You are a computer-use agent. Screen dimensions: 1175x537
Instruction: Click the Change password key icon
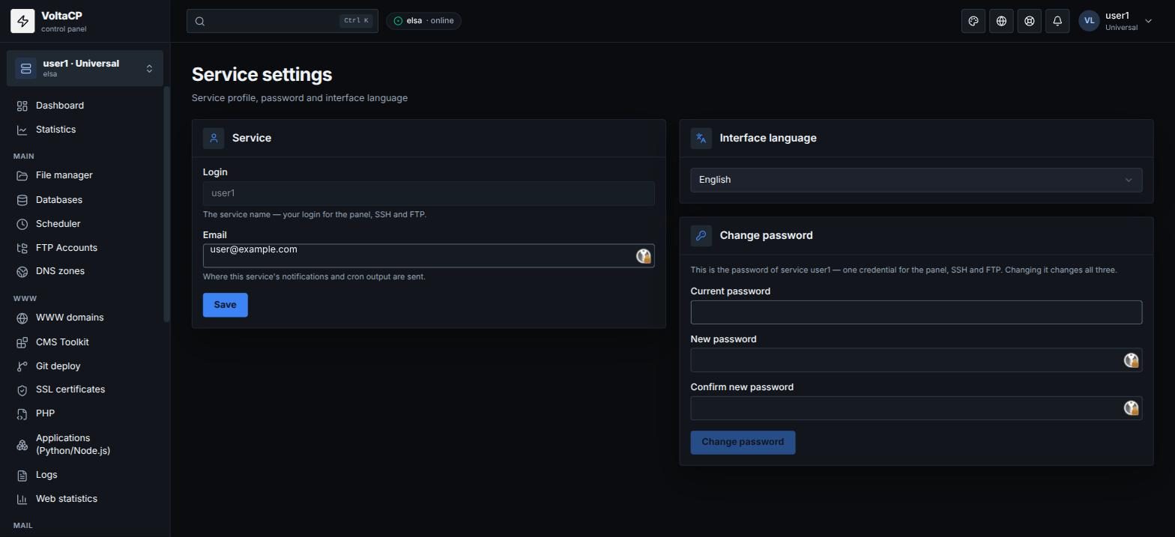[x=701, y=235]
